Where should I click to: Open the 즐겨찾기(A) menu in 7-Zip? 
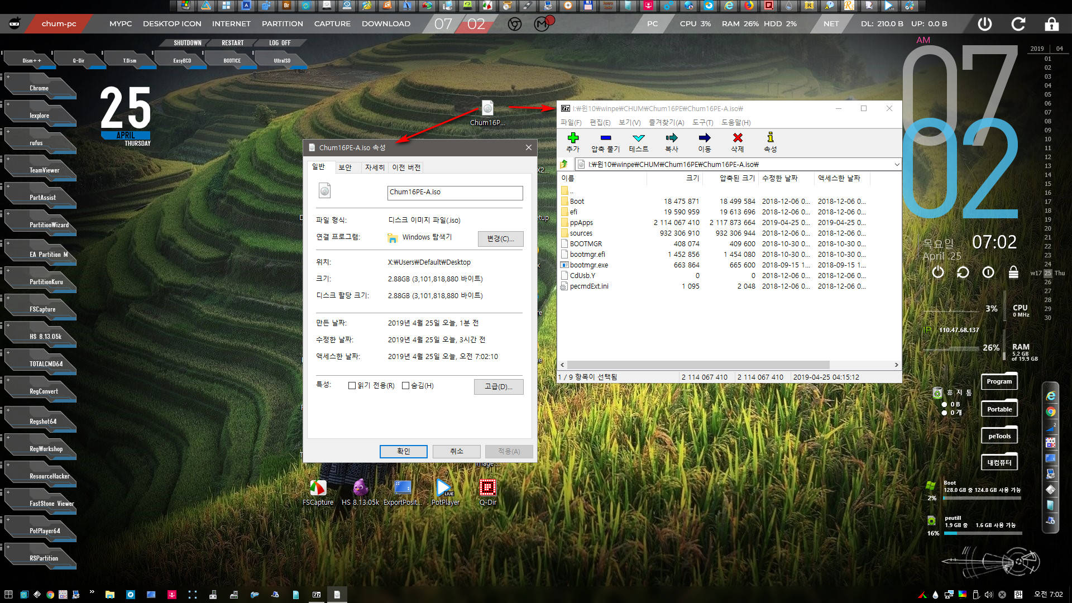[x=666, y=122]
